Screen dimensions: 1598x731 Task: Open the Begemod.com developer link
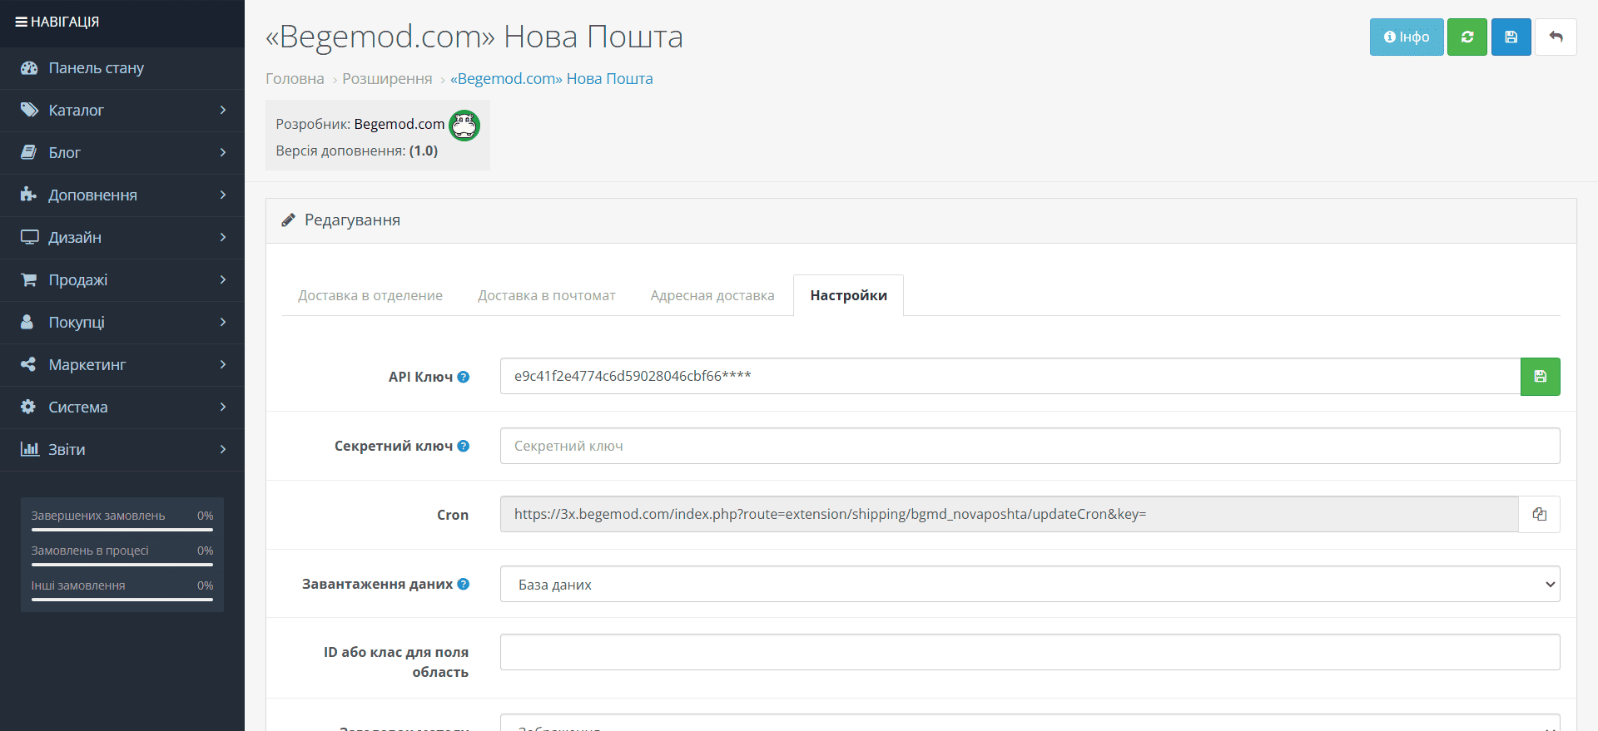(x=399, y=124)
